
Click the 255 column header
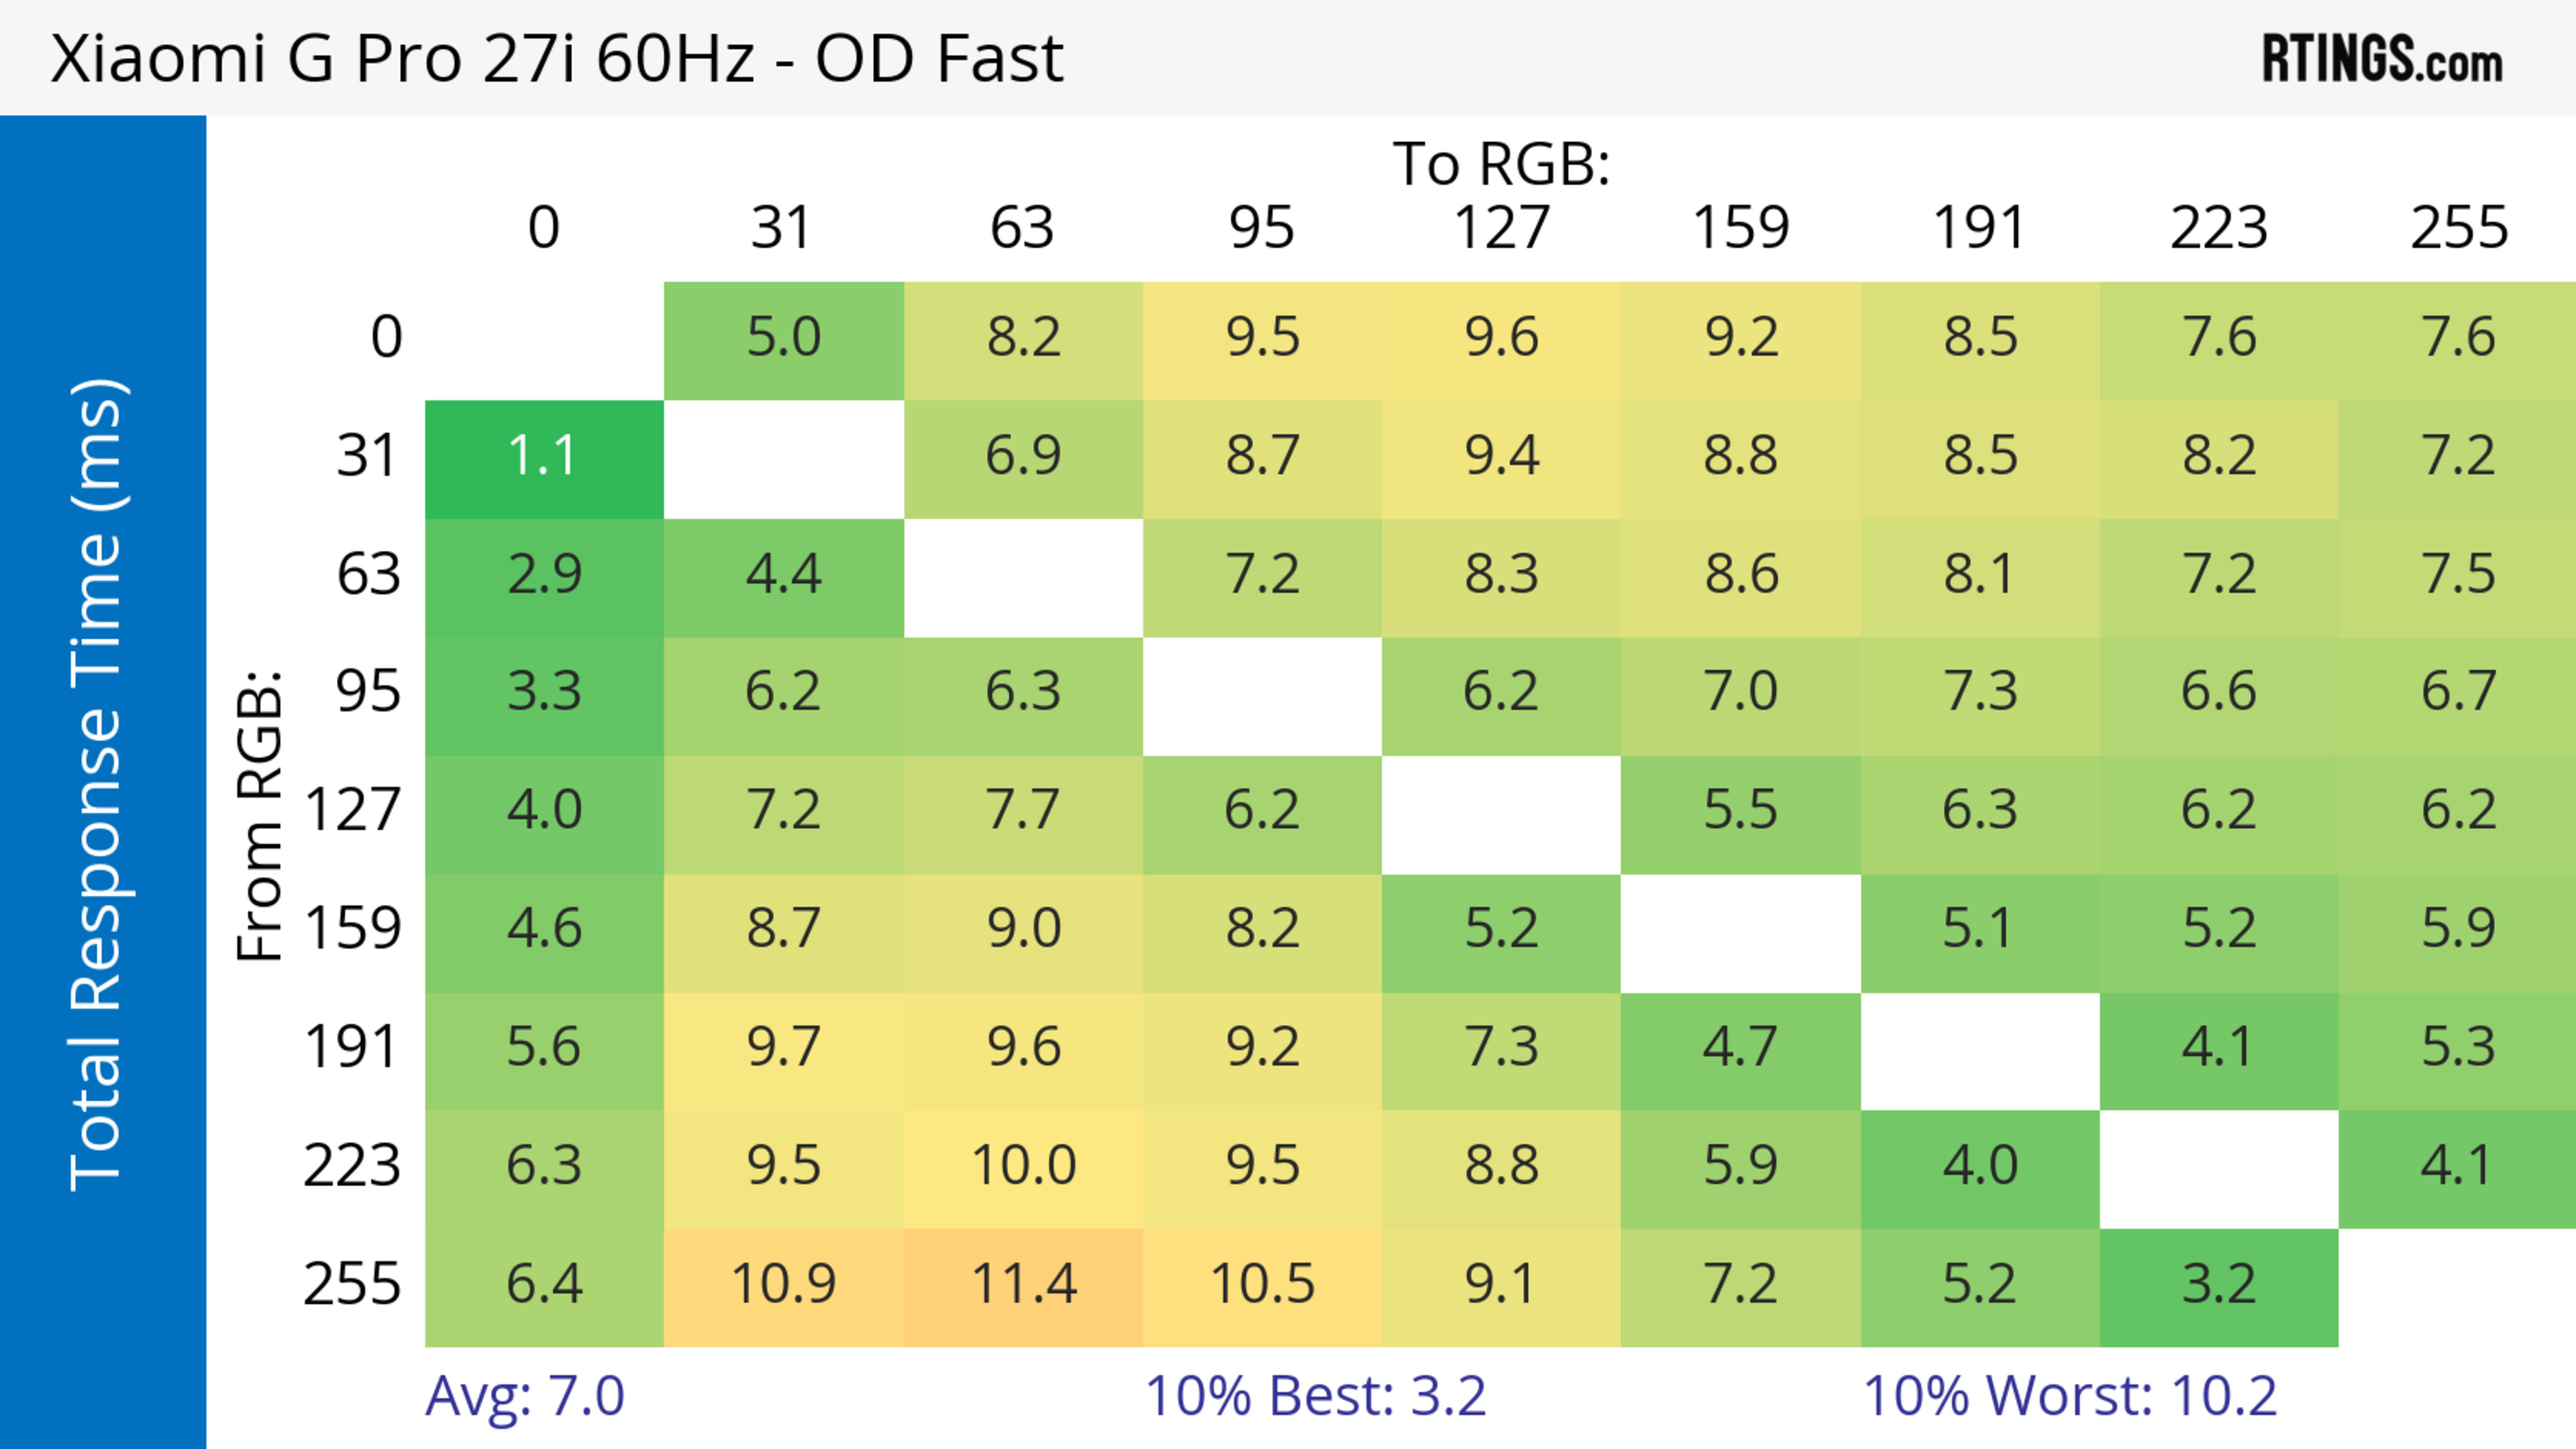tap(2459, 228)
